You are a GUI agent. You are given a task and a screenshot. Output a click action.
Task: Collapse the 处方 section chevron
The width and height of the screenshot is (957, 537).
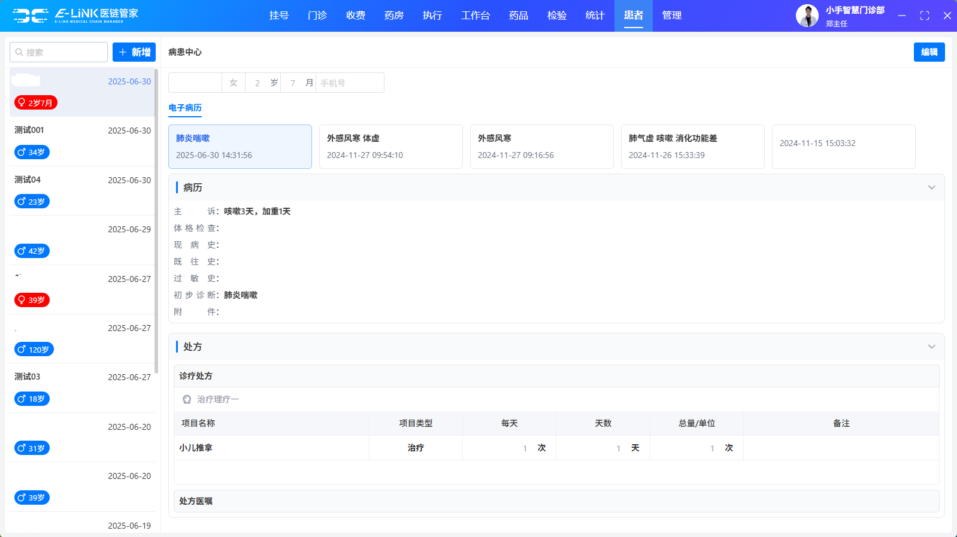click(x=931, y=347)
